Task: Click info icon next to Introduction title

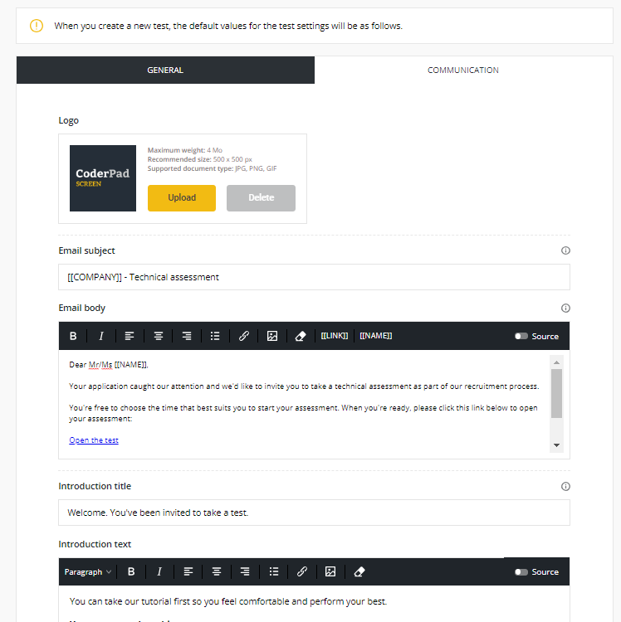Action: [565, 486]
